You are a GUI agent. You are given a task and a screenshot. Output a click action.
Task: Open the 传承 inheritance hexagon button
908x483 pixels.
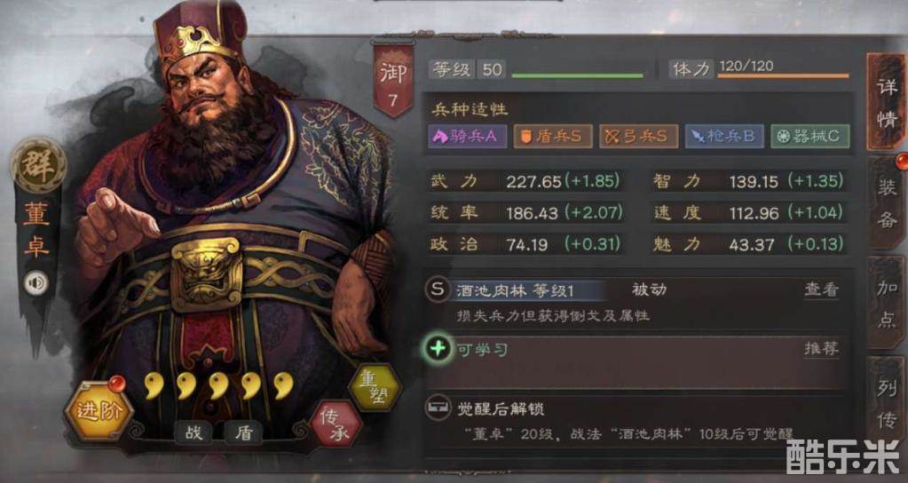336,424
